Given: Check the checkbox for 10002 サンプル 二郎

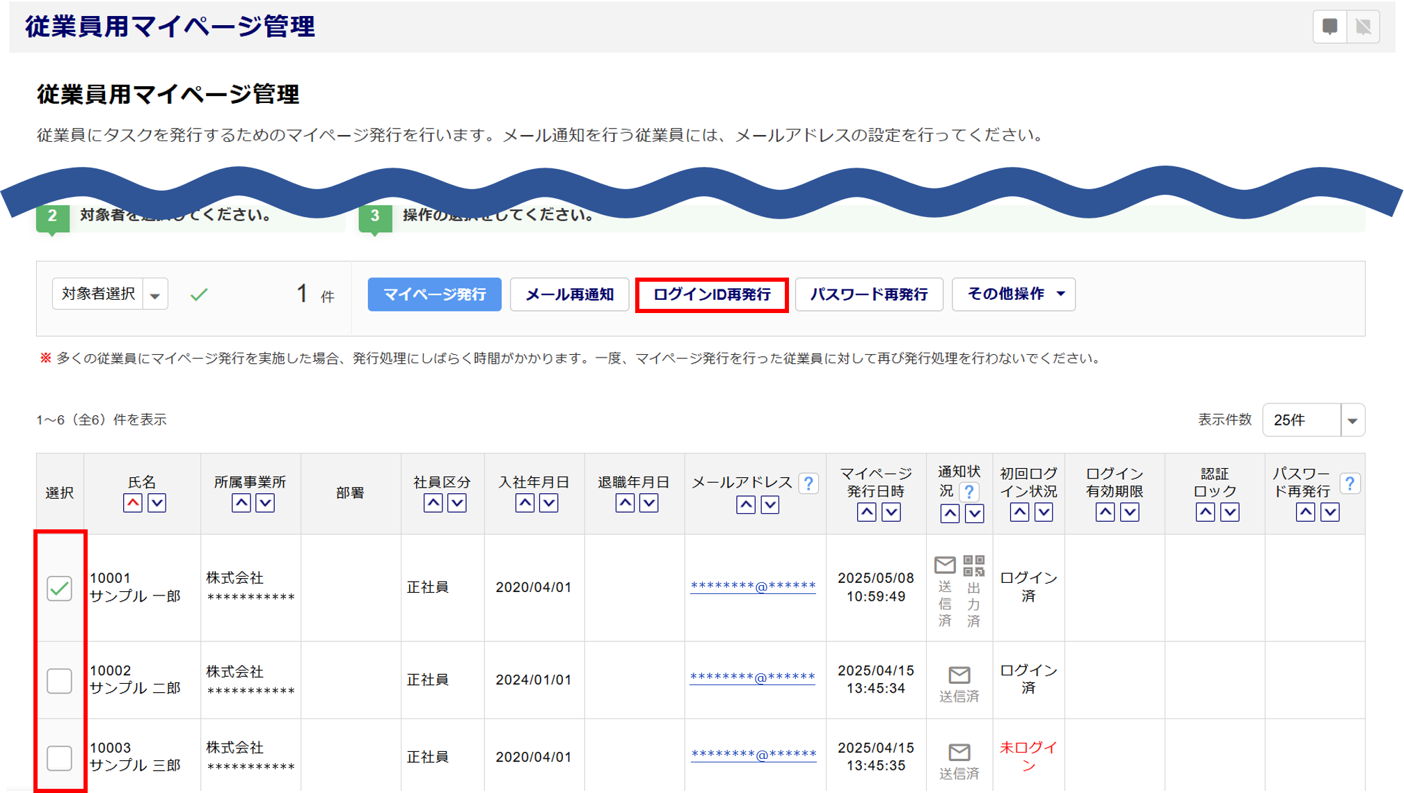Looking at the screenshot, I should coord(59,680).
